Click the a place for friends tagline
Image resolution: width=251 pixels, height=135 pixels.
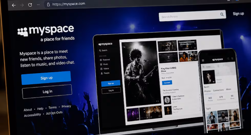coord(57,39)
